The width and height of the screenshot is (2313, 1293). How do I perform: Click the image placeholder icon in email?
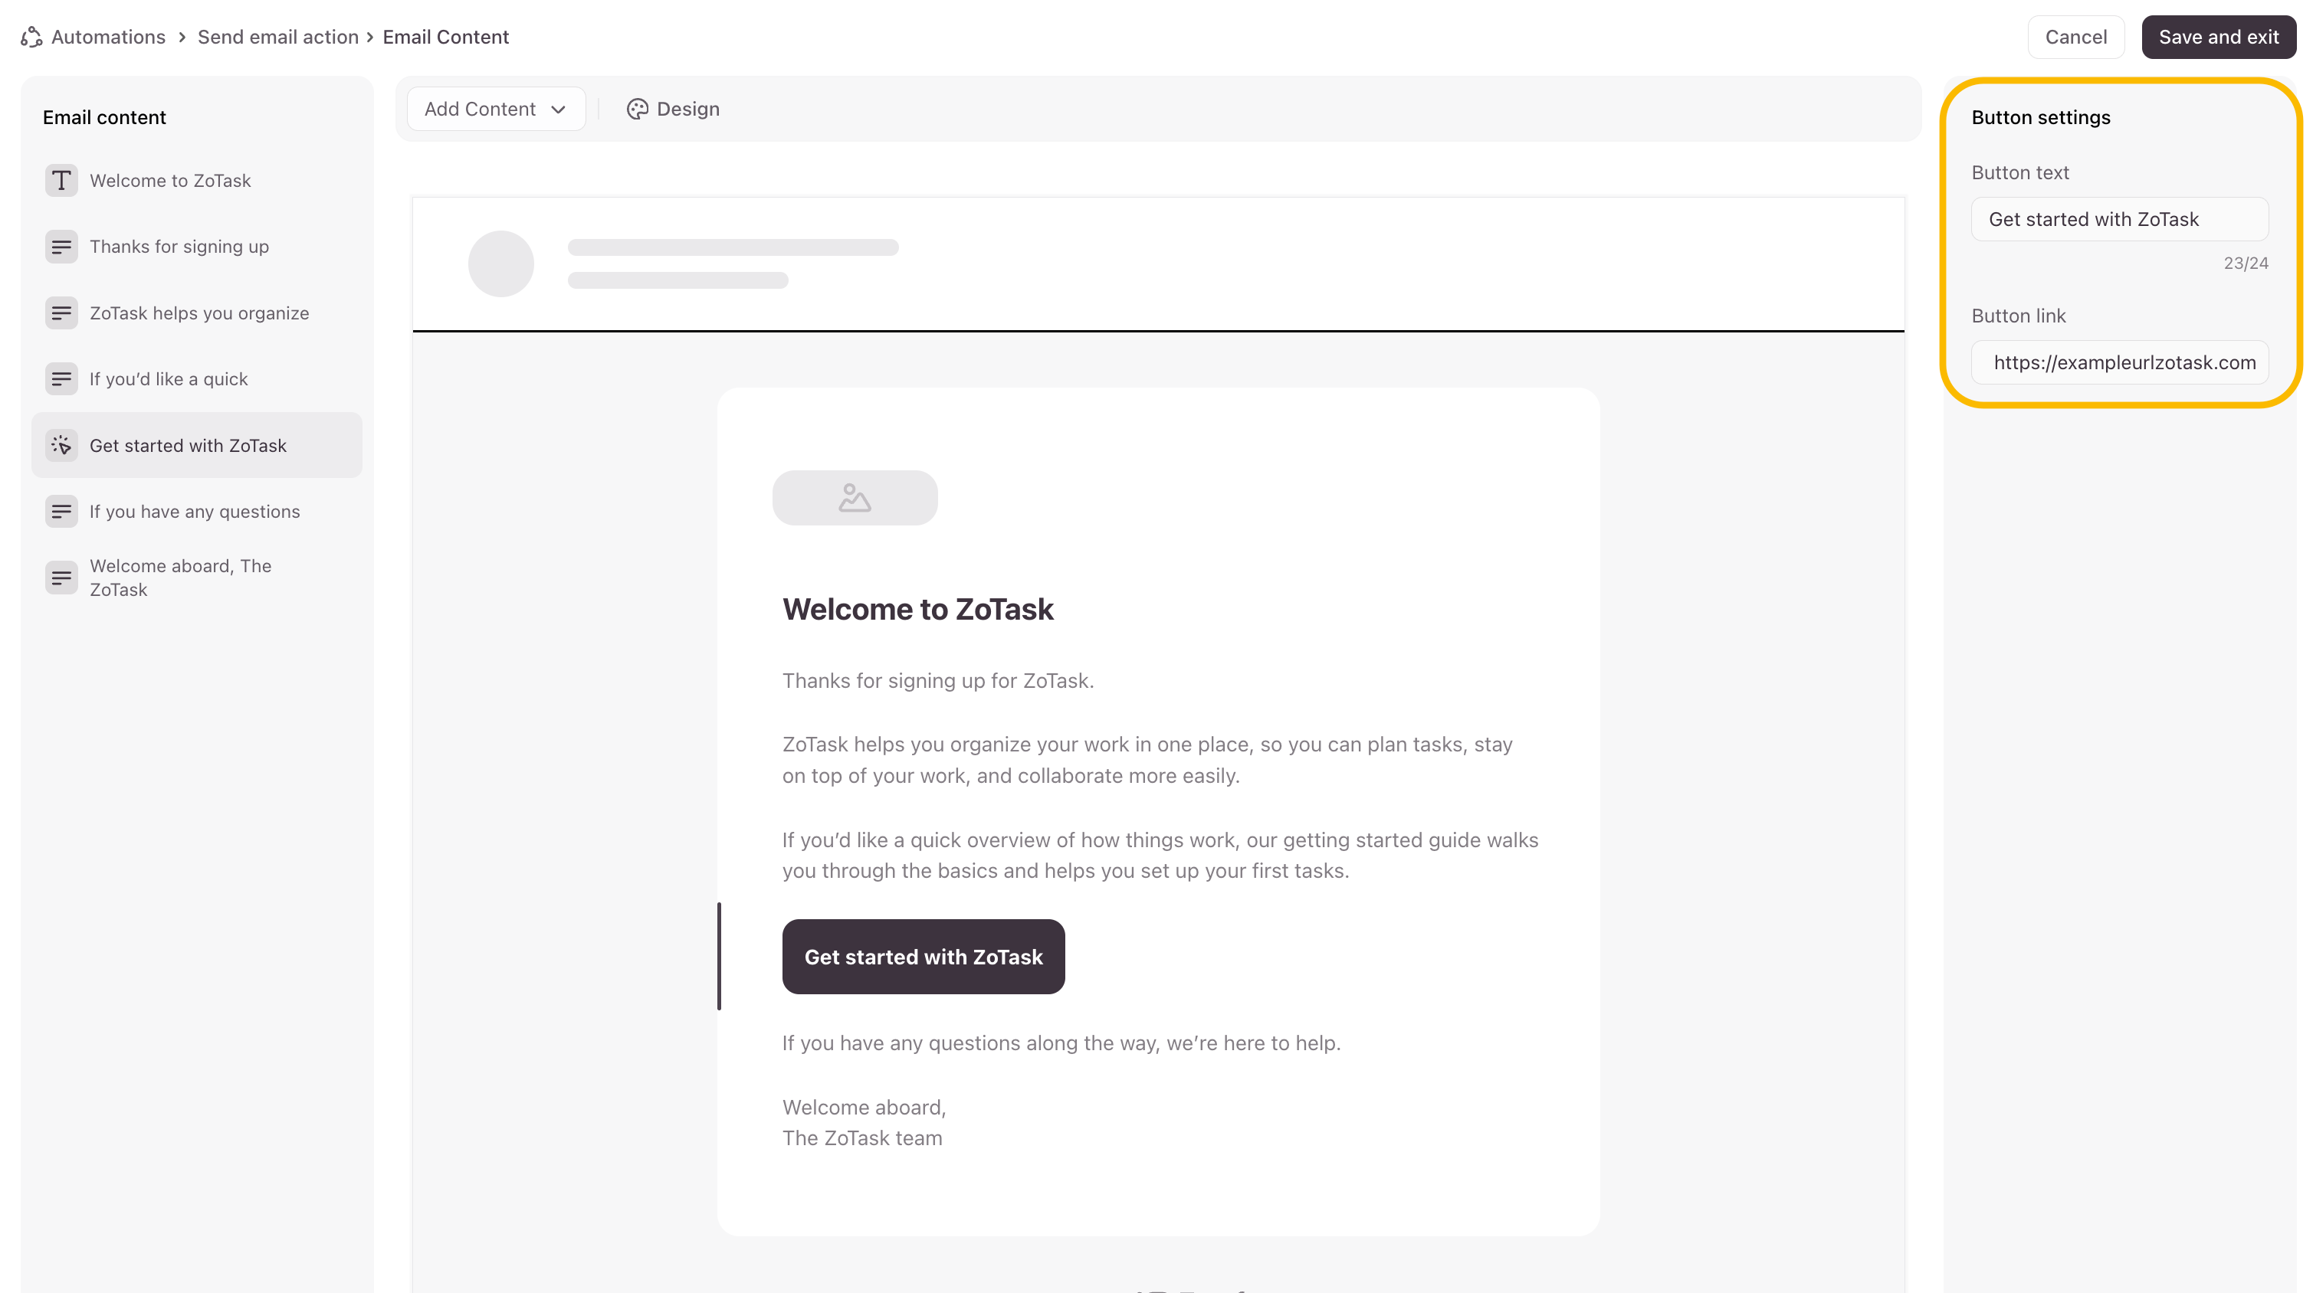(x=854, y=498)
